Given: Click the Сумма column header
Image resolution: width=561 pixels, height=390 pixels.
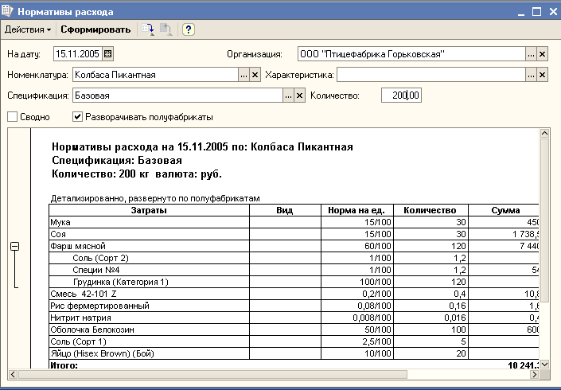Looking at the screenshot, I should (504, 210).
